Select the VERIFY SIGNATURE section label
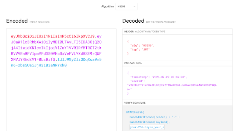Screen dimensions: 251x131 coord(134,103)
